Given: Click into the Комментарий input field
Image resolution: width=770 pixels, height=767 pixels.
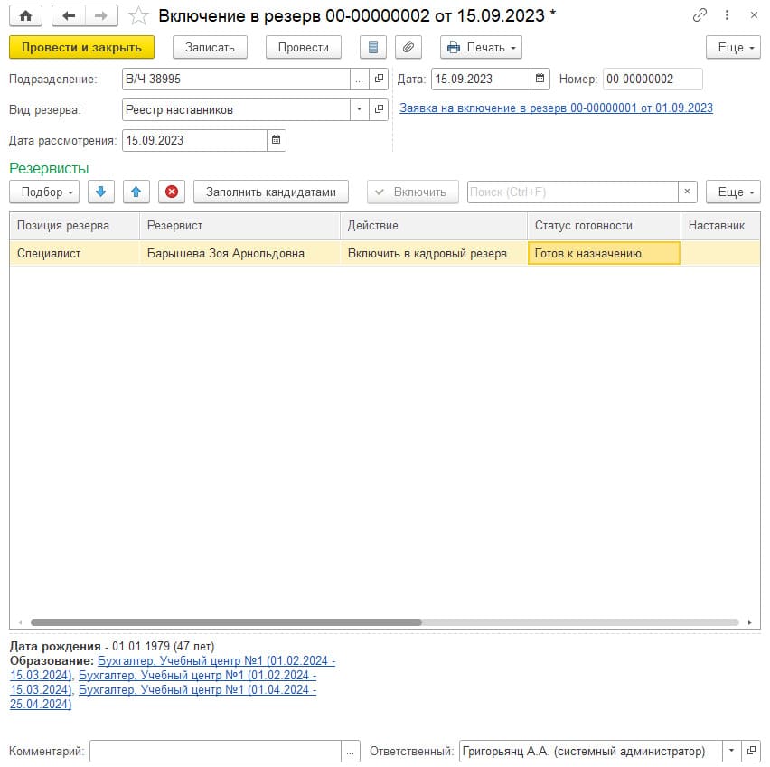Looking at the screenshot, I should click(x=215, y=751).
